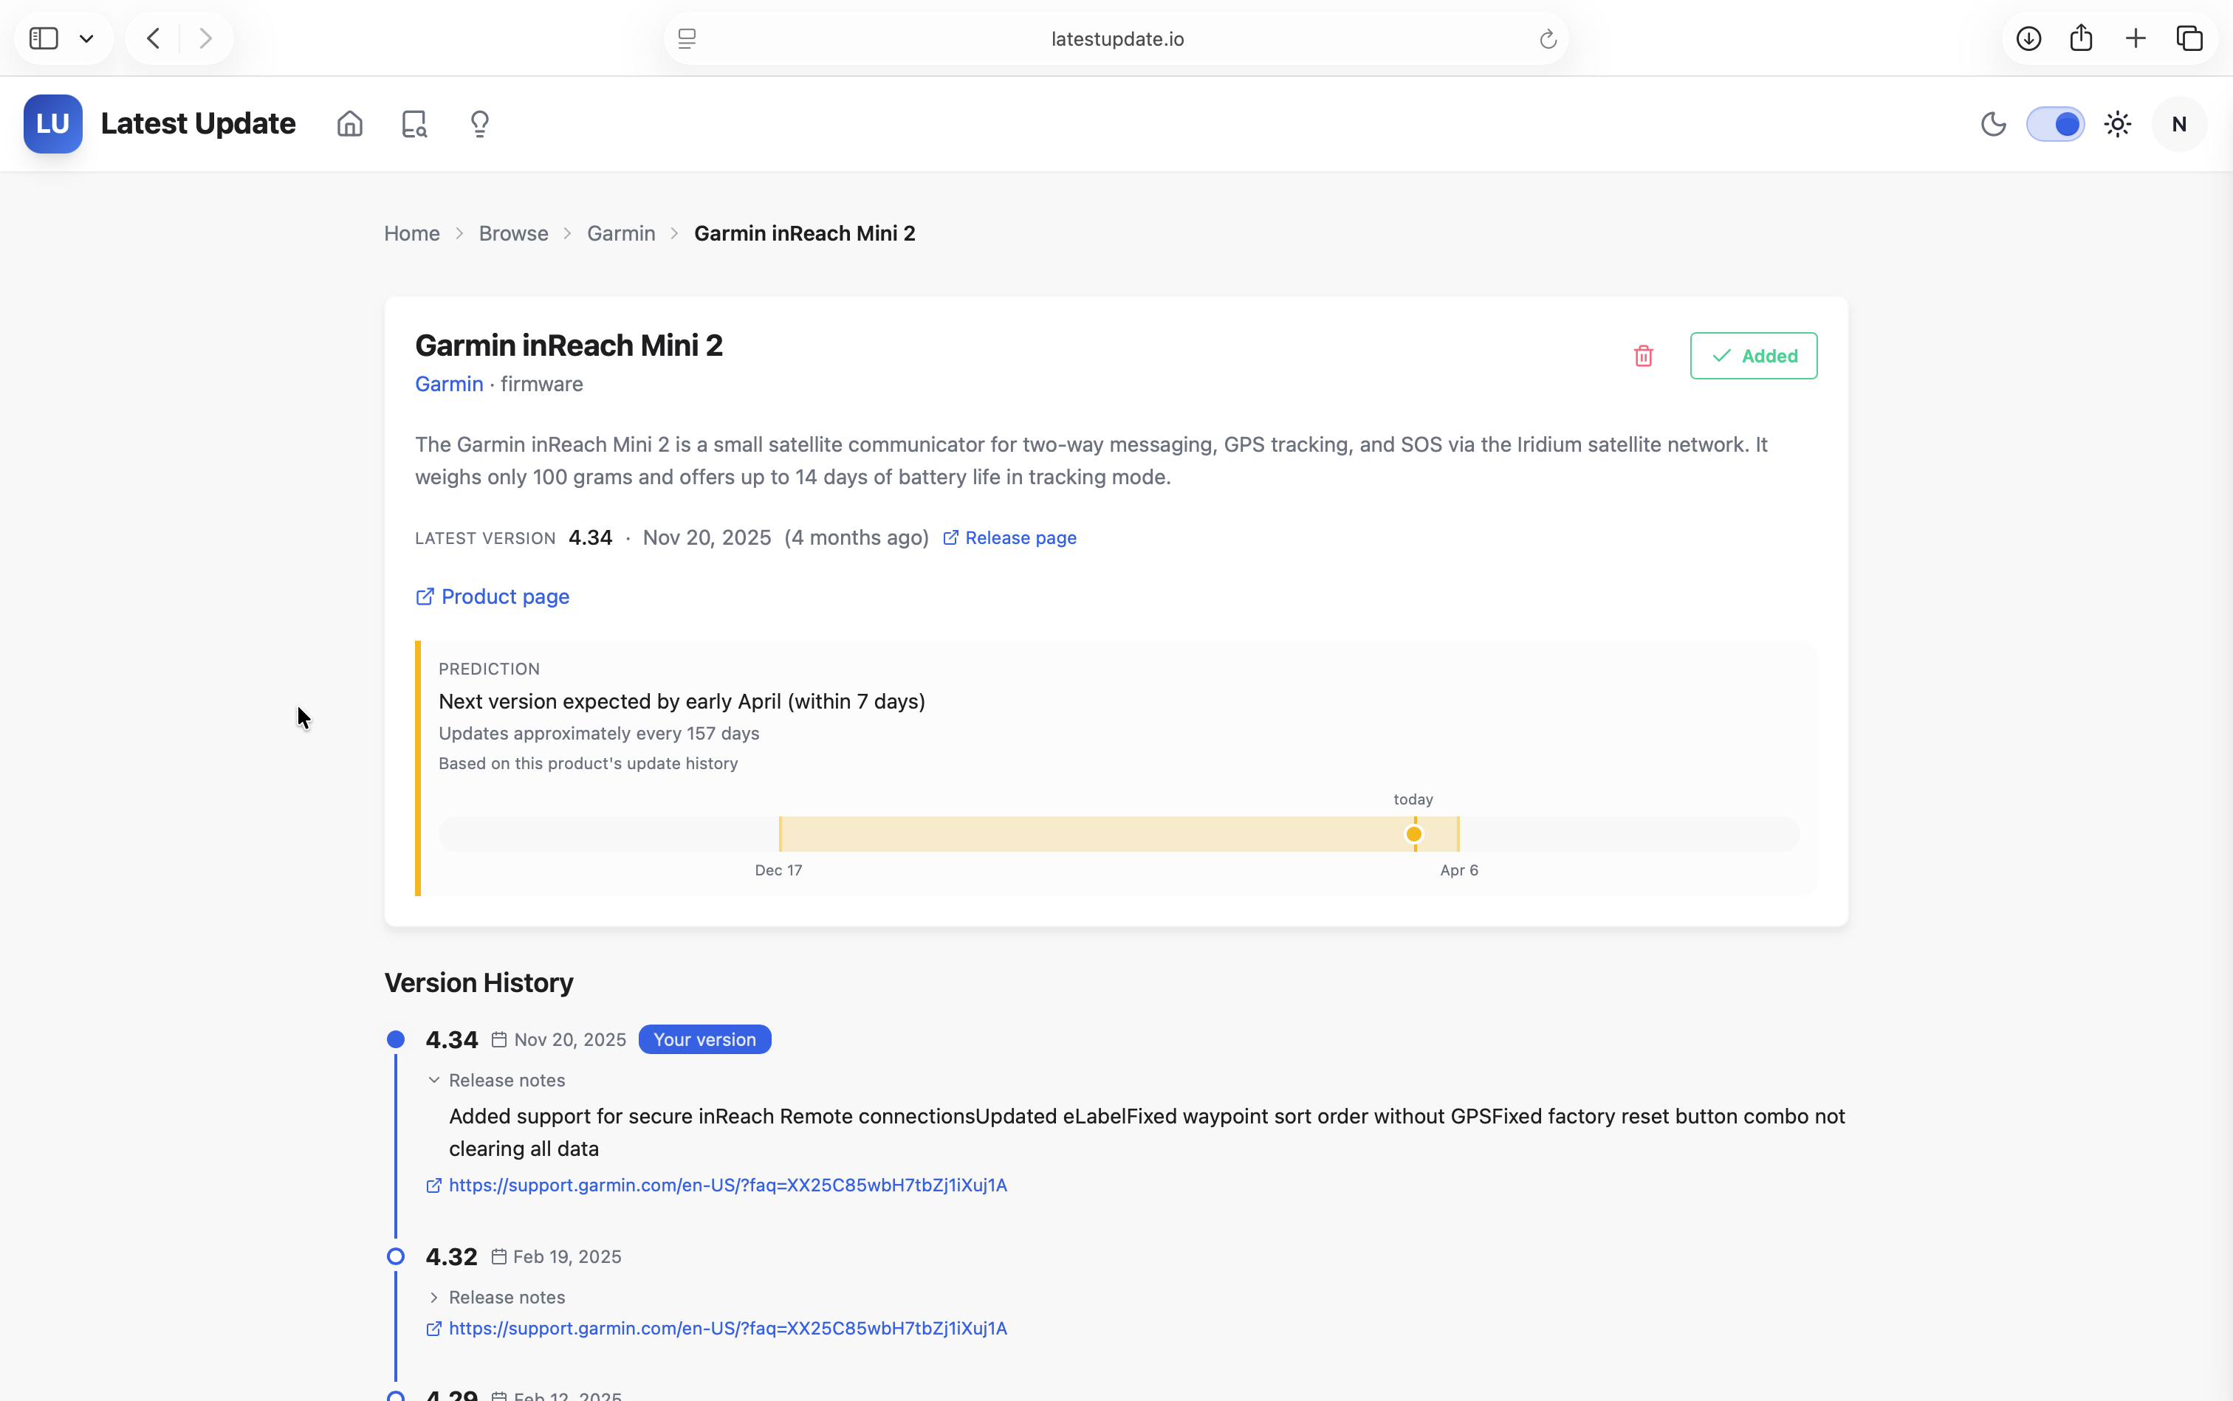The height and width of the screenshot is (1401, 2233).
Task: Click the 'Apr 6' timeline label
Action: 1459,870
